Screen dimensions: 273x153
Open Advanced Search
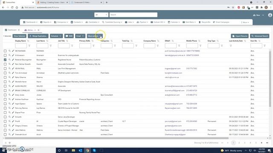coord(260,36)
